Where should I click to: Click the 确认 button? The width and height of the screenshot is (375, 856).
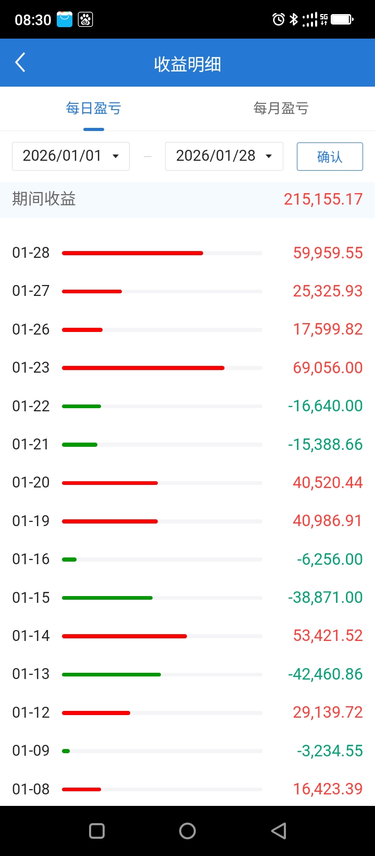pos(330,157)
